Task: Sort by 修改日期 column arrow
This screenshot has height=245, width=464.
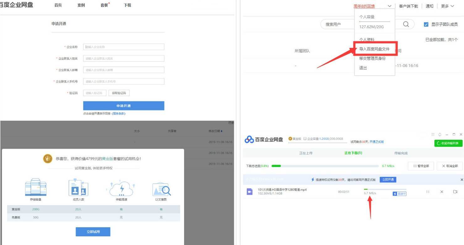Action: click(x=222, y=131)
